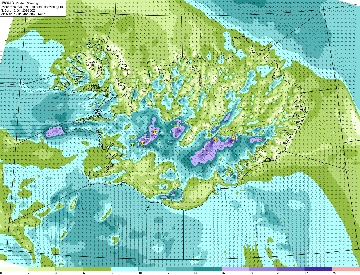Image resolution: width=360 pixels, height=275 pixels.
Task: Click the legend tick label 0
Action: click(1, 273)
